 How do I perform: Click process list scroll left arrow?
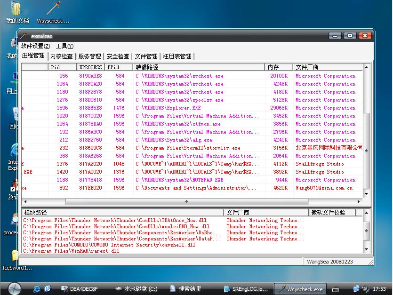[x=25, y=201]
